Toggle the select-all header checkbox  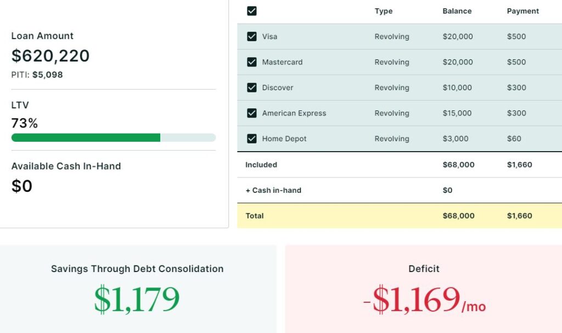click(252, 11)
